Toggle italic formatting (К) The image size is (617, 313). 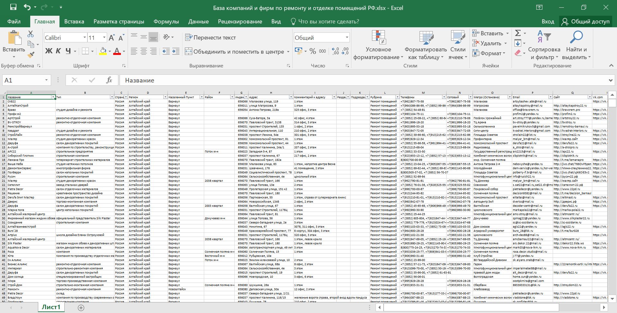coord(58,51)
